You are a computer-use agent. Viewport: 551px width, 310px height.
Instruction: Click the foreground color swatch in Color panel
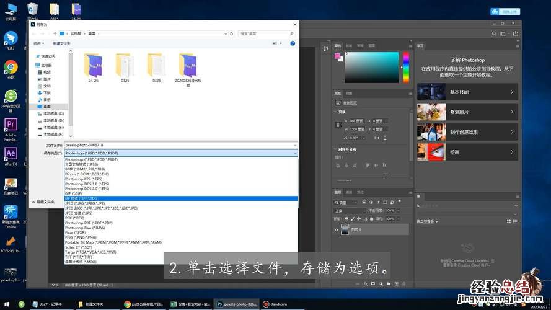coord(337,56)
